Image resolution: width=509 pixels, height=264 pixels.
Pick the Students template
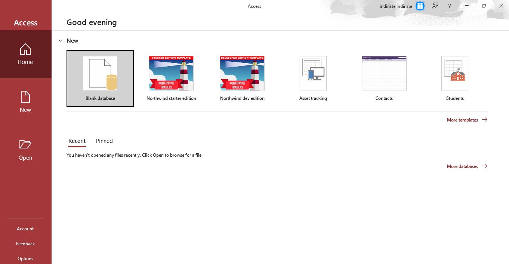tap(455, 79)
